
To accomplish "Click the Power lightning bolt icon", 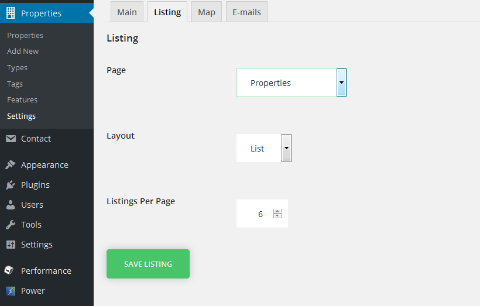I will pyautogui.click(x=11, y=291).
